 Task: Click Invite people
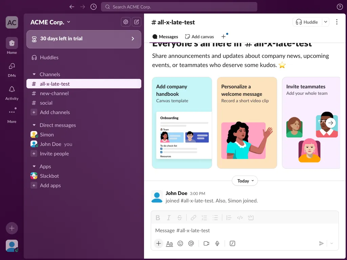point(84,154)
